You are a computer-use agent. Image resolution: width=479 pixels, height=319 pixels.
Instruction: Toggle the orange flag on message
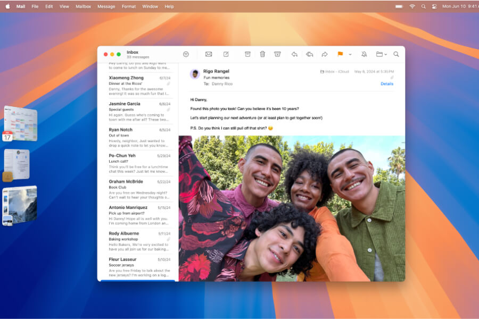point(340,54)
